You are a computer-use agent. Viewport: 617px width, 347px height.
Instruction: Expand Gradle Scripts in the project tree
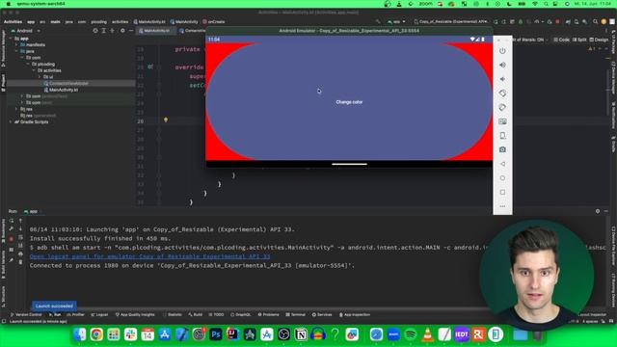point(11,122)
